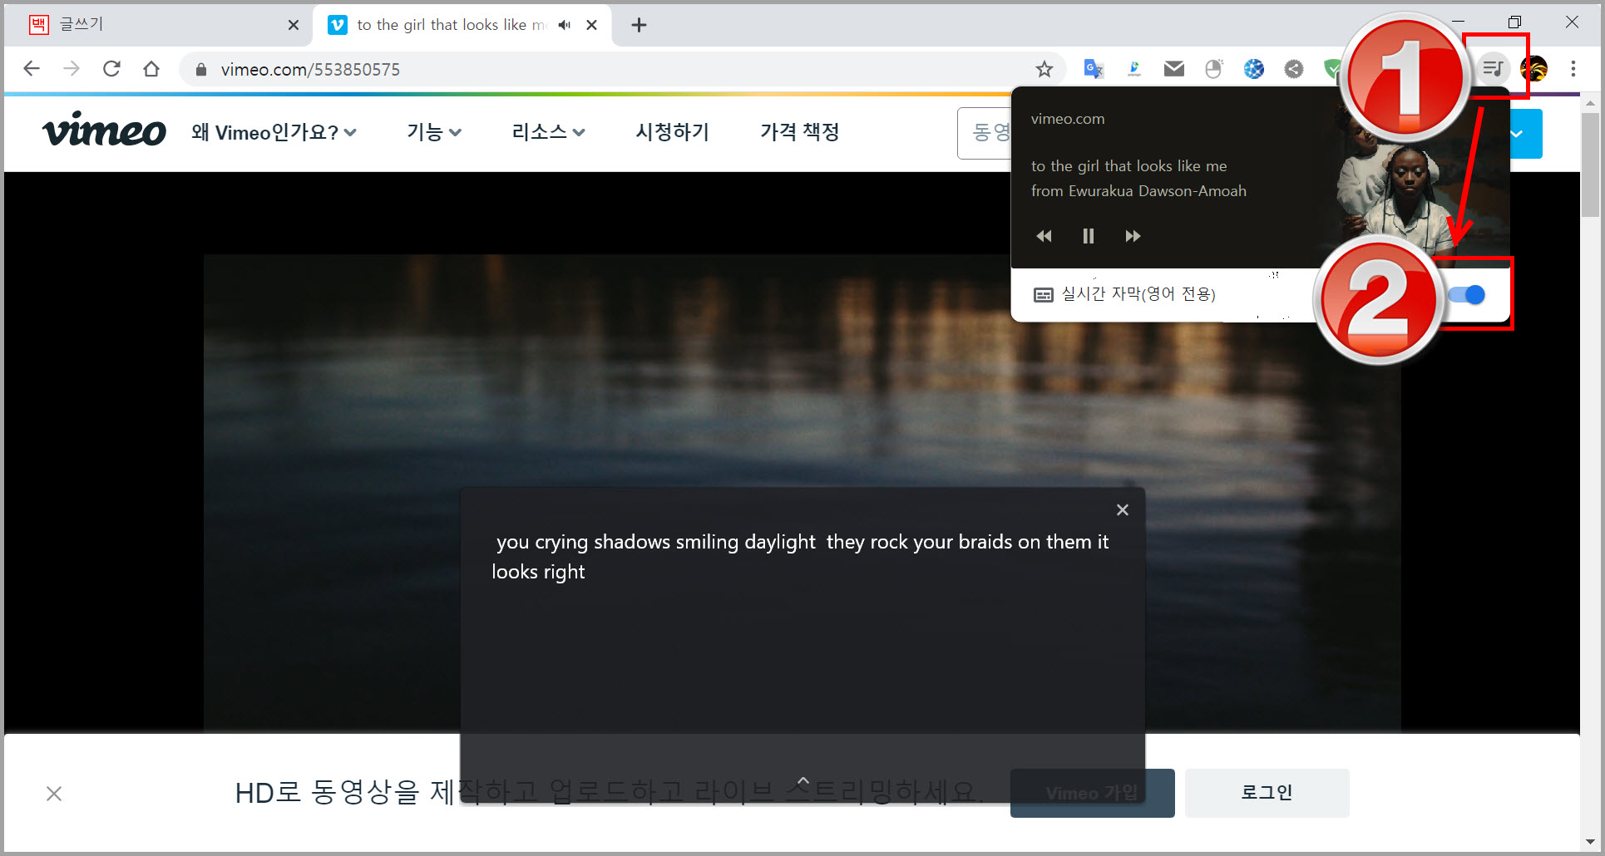Image resolution: width=1605 pixels, height=856 pixels.
Task: Open the mail envelope extension
Action: click(1174, 69)
